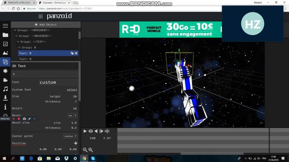This screenshot has width=289, height=162.
Task: Open the checkbox settings icon in sidebar
Action: (5, 44)
